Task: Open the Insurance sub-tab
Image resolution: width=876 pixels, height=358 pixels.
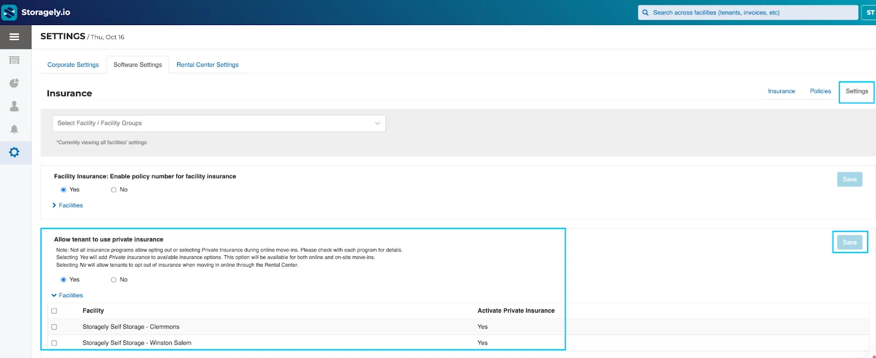Action: (781, 91)
